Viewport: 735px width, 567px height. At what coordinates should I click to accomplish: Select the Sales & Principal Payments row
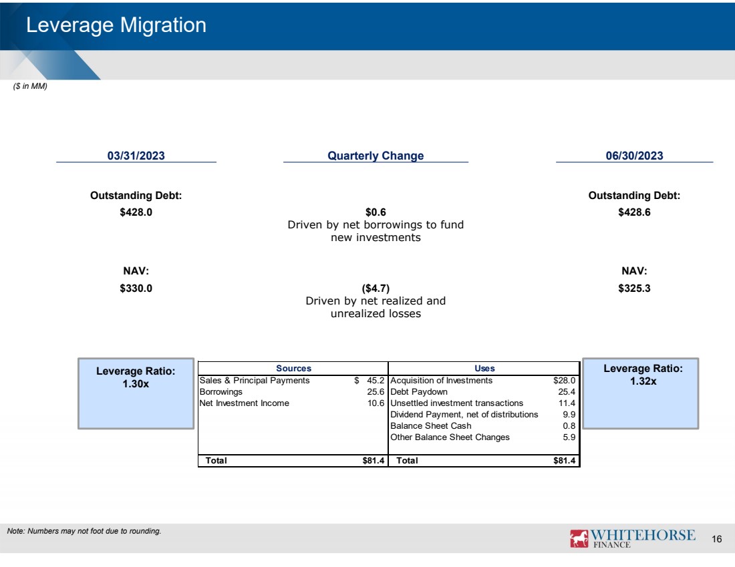tap(255, 381)
